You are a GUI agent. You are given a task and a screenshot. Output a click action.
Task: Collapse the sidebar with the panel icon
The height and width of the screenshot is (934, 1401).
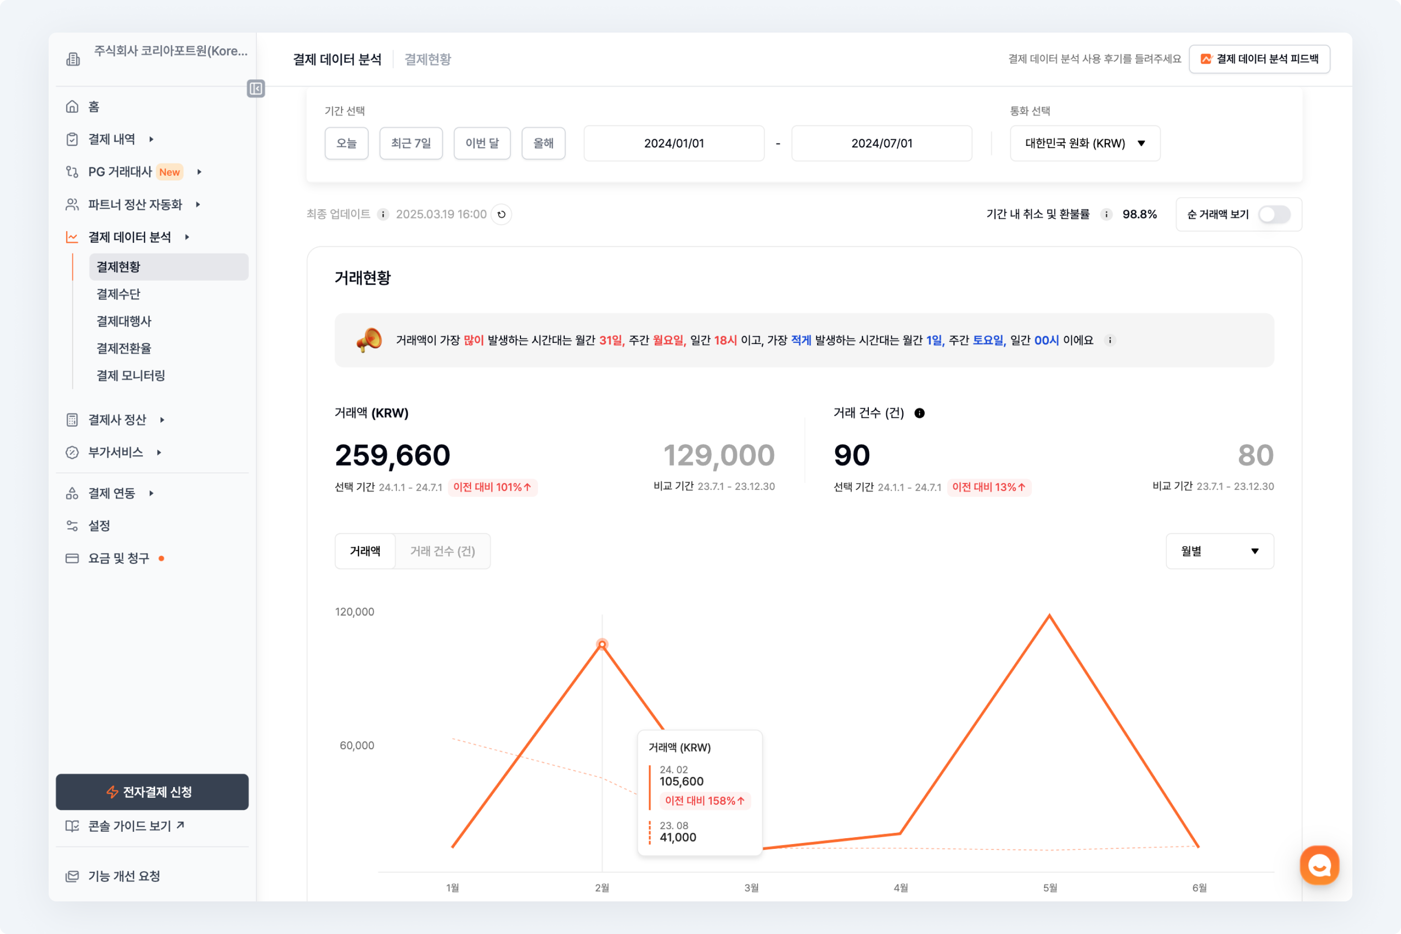(255, 89)
